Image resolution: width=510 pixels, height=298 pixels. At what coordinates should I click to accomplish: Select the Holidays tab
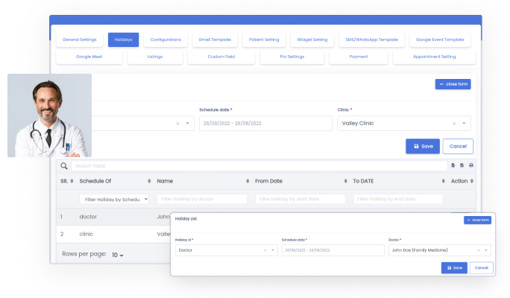(x=123, y=39)
